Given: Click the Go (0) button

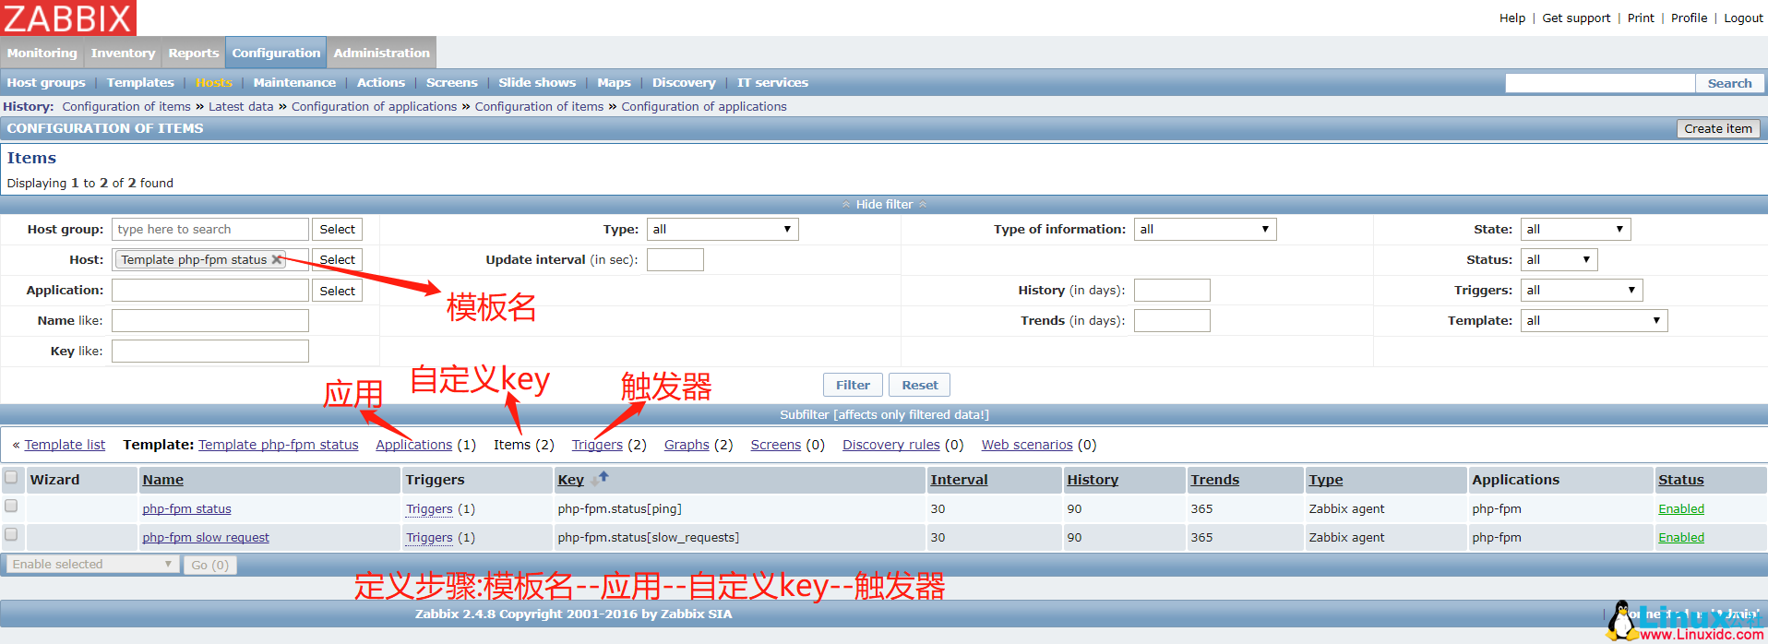Looking at the screenshot, I should (x=209, y=565).
